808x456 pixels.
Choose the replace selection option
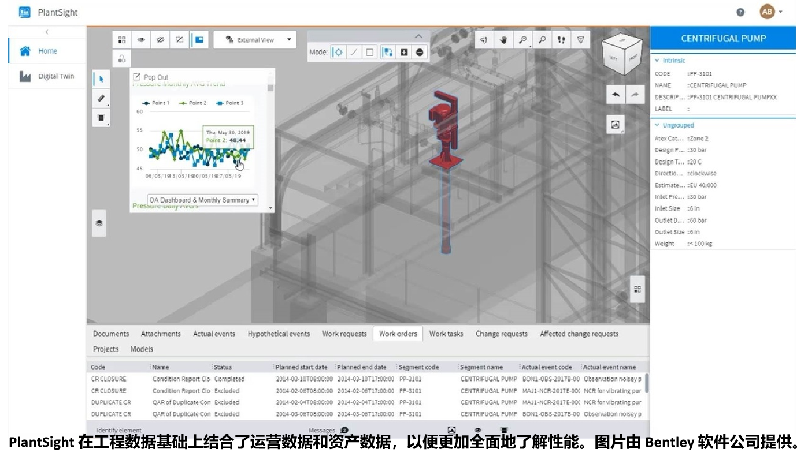388,52
